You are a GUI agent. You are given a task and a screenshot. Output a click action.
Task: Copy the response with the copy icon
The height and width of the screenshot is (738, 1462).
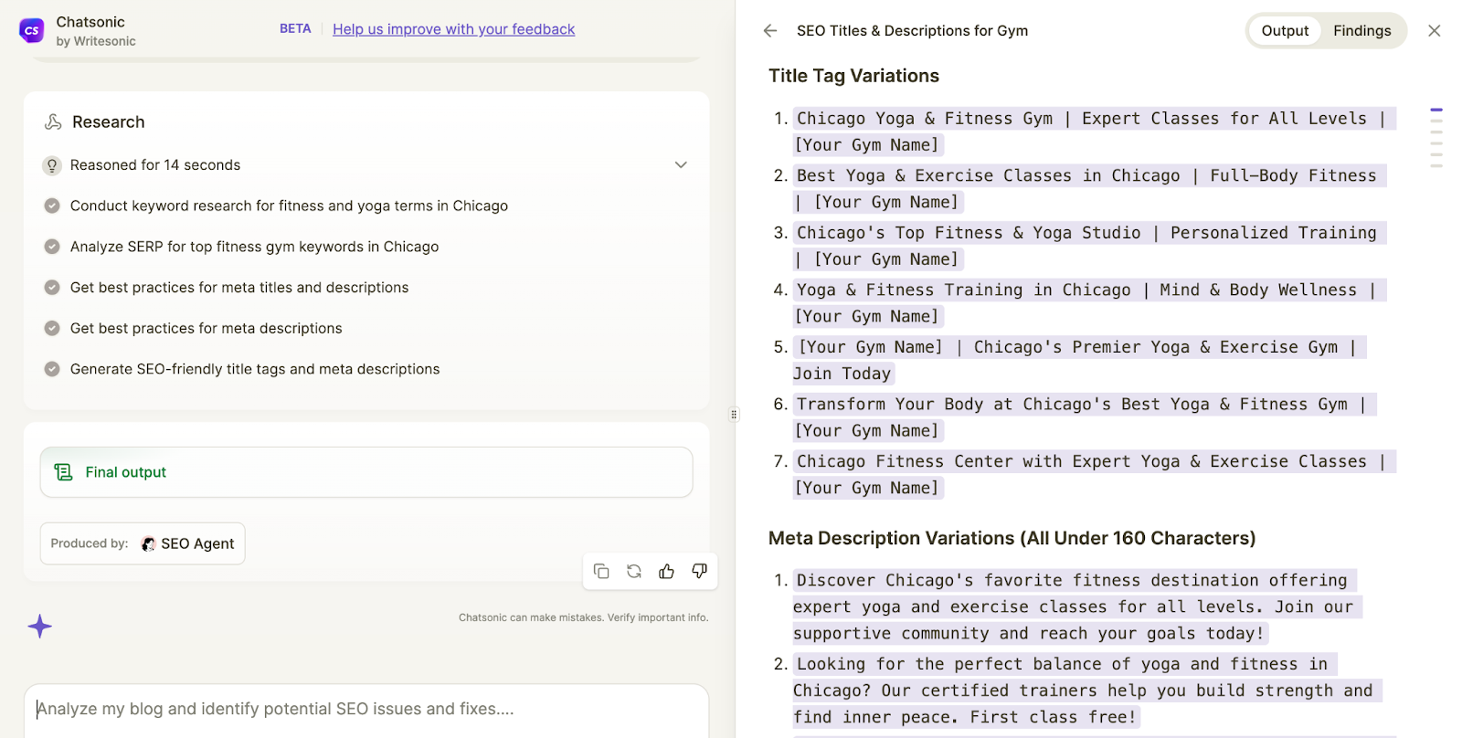pyautogui.click(x=601, y=571)
